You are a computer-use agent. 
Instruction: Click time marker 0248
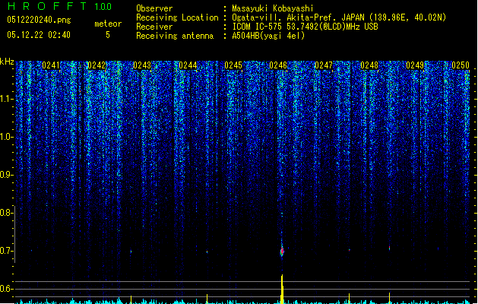click(369, 65)
